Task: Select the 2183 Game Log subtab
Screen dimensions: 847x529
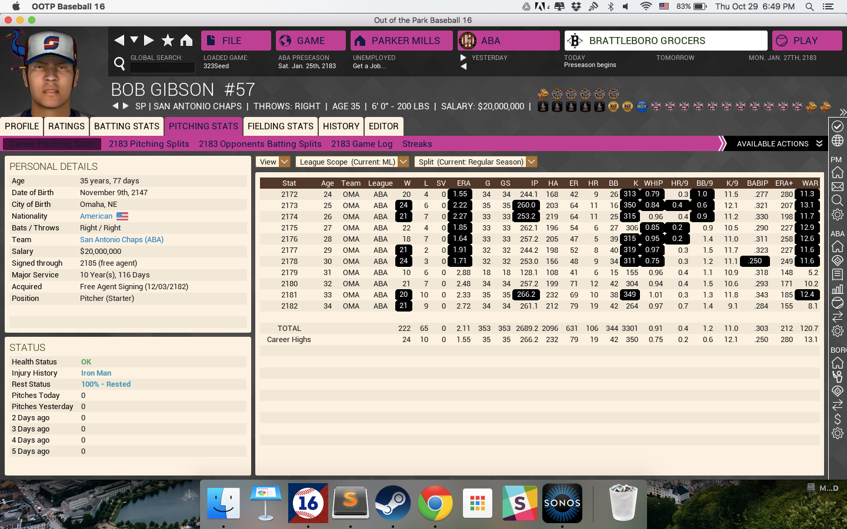Action: 361,144
